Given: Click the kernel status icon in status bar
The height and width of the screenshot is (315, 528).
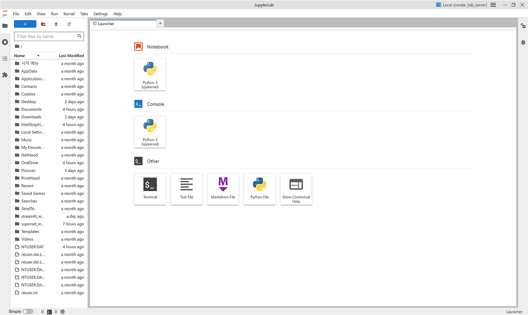Looking at the screenshot, I should (x=62, y=312).
